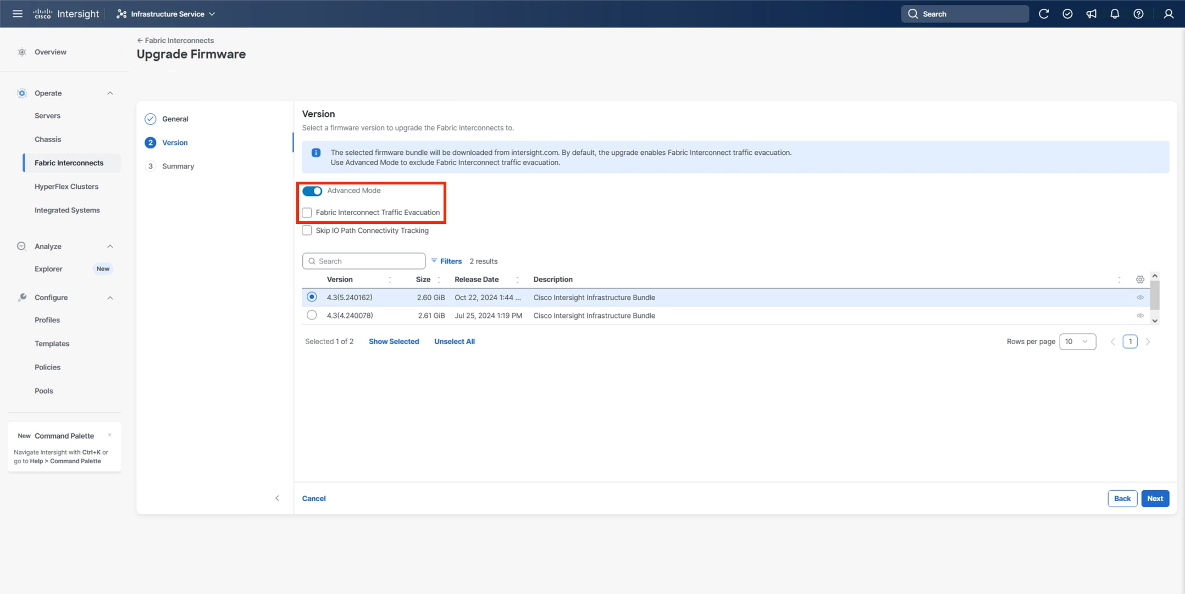View notifications with the bell icon
The height and width of the screenshot is (594, 1185).
click(x=1115, y=14)
